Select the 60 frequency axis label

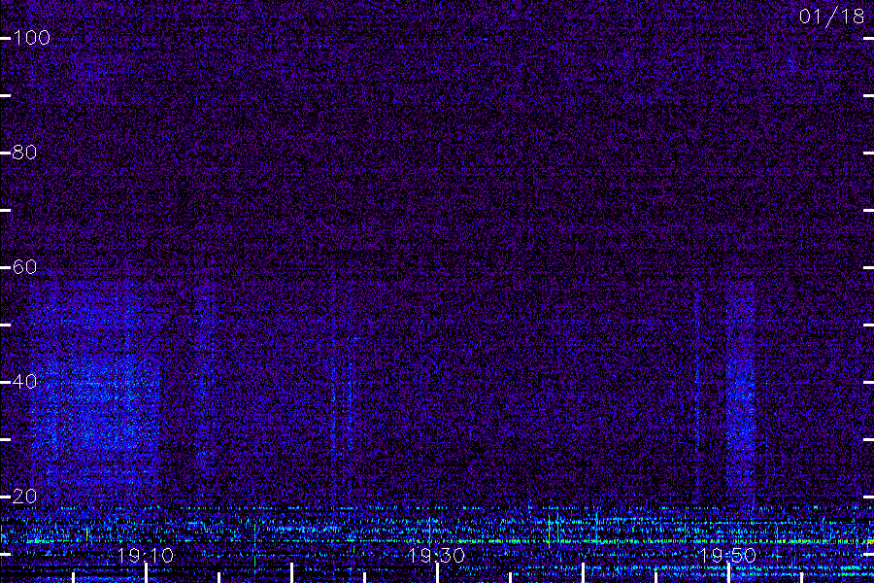point(24,266)
